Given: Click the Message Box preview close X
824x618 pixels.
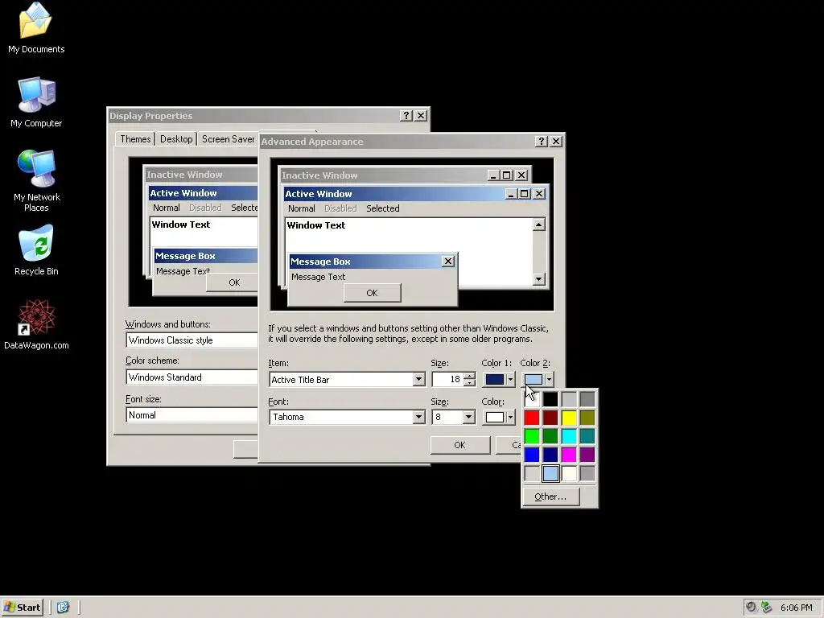Looking at the screenshot, I should click(447, 262).
